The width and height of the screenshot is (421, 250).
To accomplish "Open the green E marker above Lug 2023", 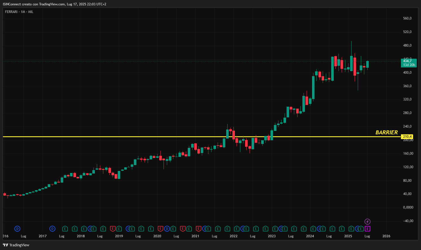I will pyautogui.click(x=294, y=229).
